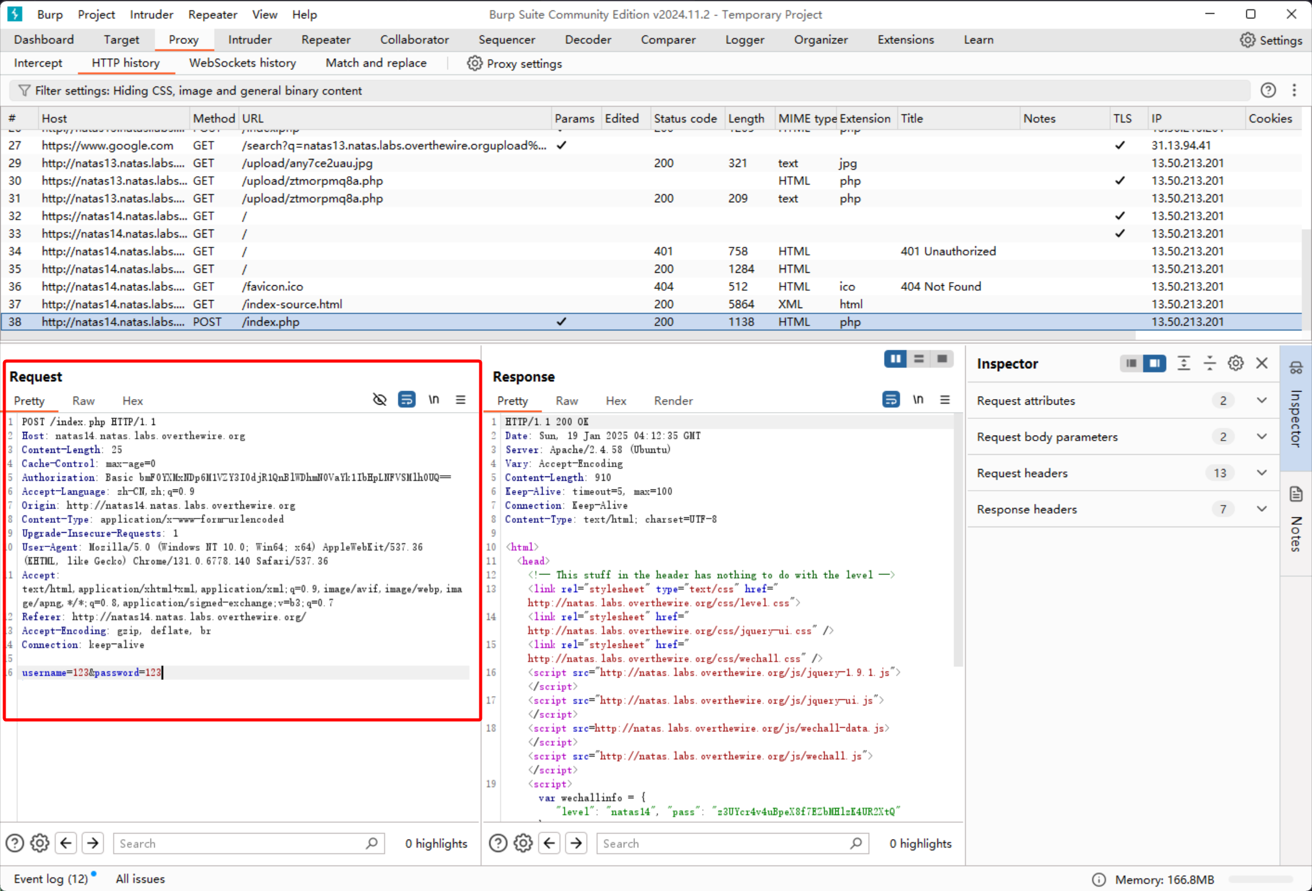Click the HTTP history vertical scrollbar
Screen dimensions: 1312x891
[x=1306, y=278]
